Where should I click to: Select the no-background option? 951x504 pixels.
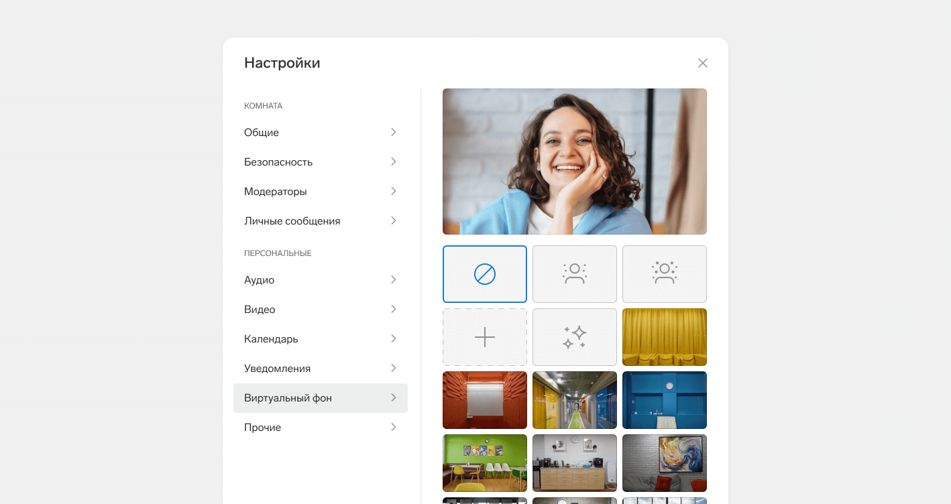[x=485, y=274]
